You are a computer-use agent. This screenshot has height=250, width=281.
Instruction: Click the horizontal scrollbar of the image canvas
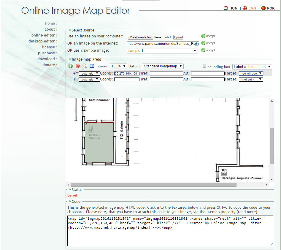[153, 185]
